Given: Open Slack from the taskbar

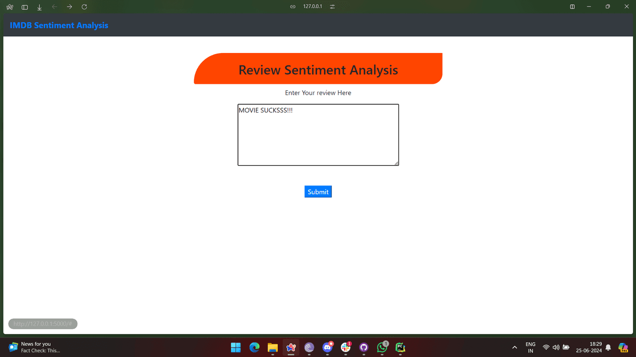Looking at the screenshot, I should [346, 347].
